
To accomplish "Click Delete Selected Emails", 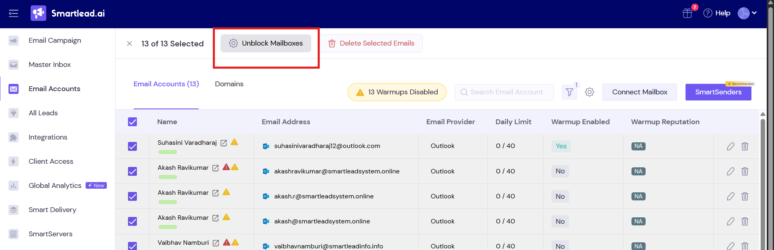I will tap(371, 43).
